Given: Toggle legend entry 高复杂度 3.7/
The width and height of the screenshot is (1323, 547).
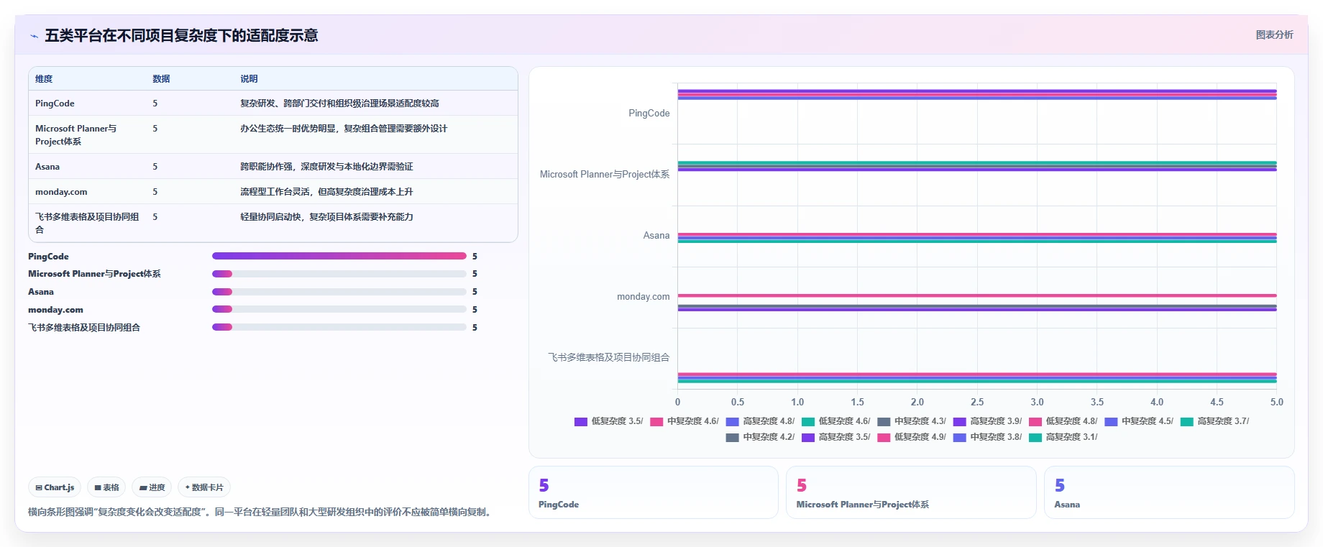Looking at the screenshot, I should tap(1214, 422).
